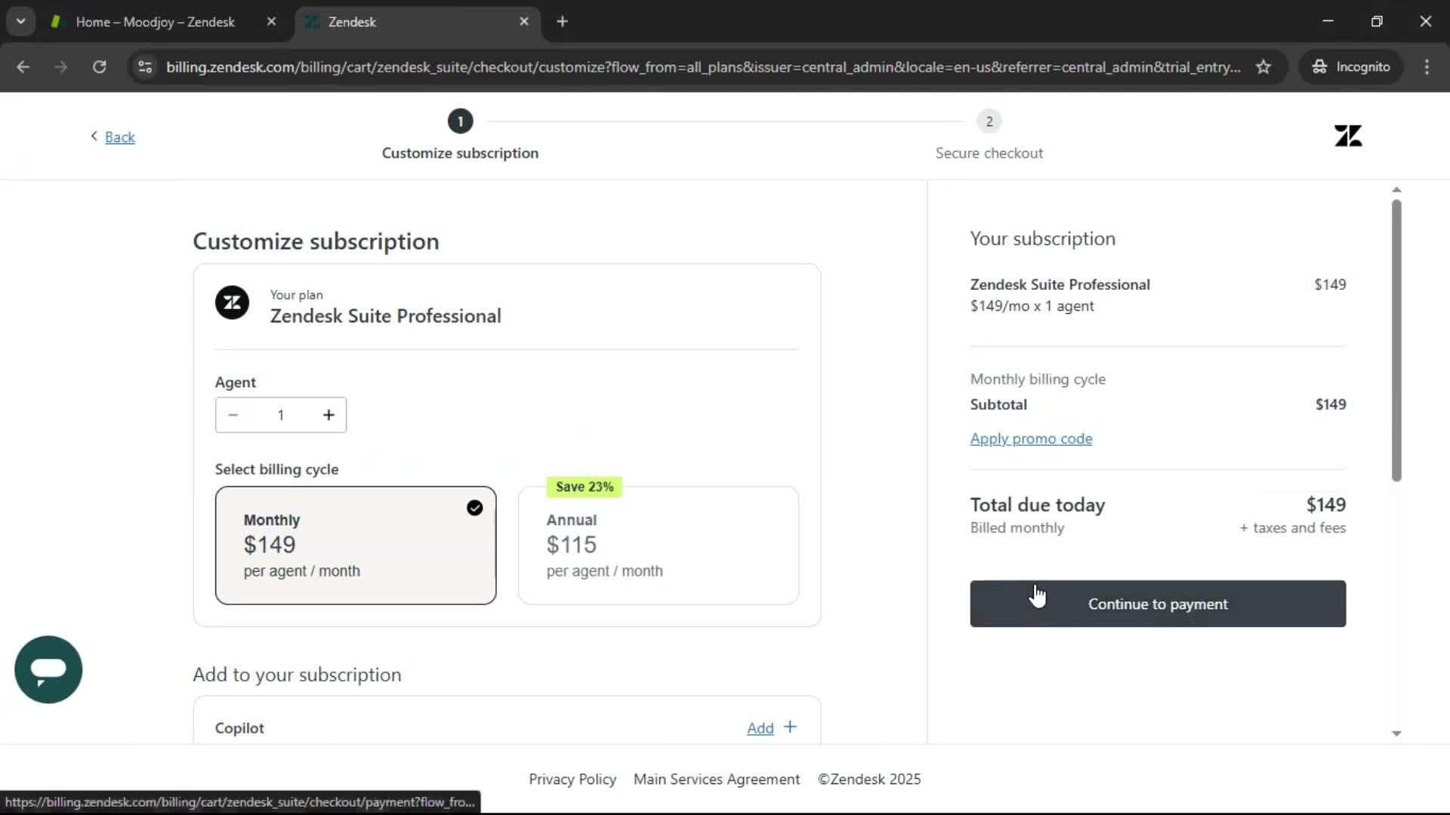Open Main Services Agreement link
Screen dimensions: 1450x815
tap(717, 779)
